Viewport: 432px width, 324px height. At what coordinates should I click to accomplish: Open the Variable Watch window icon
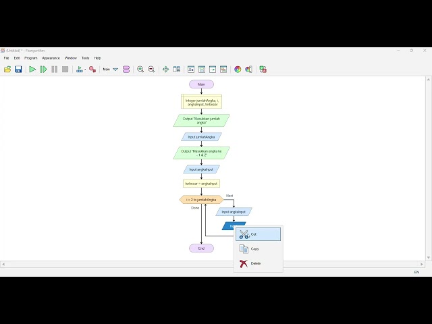pos(190,69)
